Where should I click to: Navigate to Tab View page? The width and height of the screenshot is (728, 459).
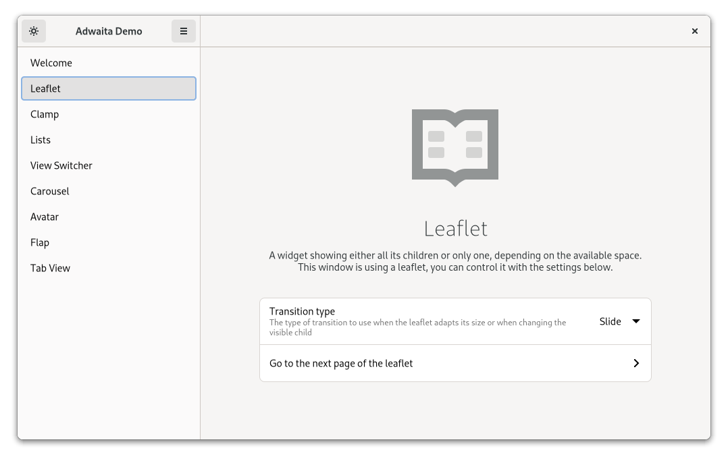[51, 268]
